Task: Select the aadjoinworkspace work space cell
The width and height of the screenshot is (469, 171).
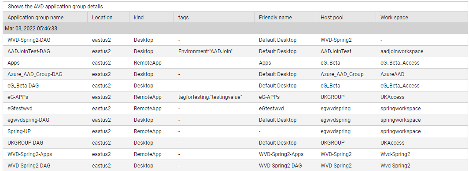Action: point(402,51)
